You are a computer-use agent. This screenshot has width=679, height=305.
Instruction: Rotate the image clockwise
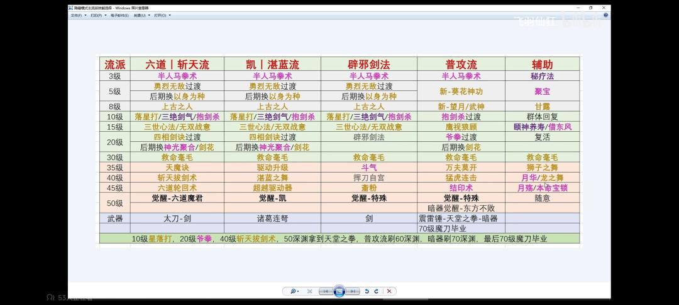click(x=377, y=291)
